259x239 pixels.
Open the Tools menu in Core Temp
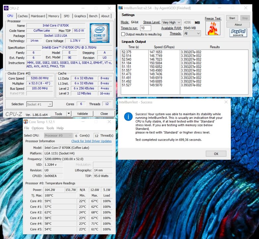50,128
